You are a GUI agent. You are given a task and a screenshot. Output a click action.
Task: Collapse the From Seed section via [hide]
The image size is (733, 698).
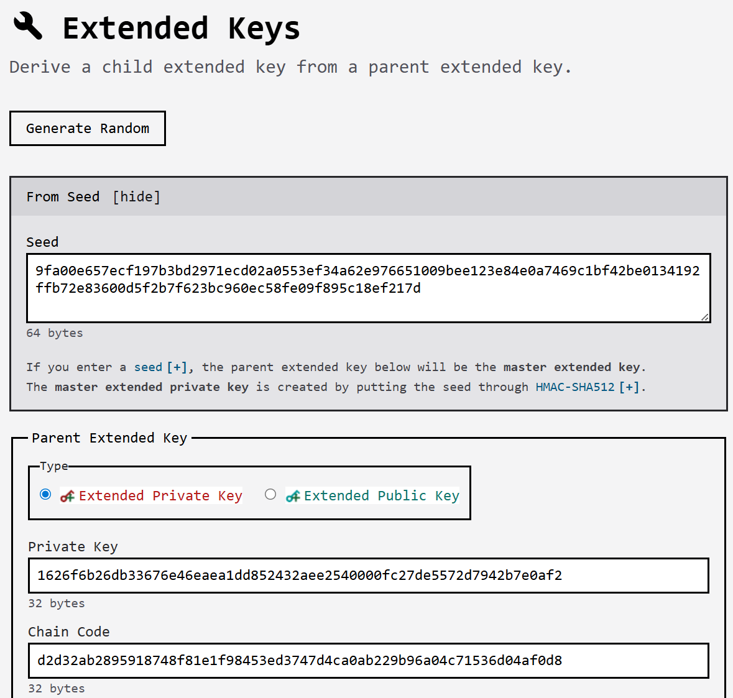pyautogui.click(x=136, y=197)
